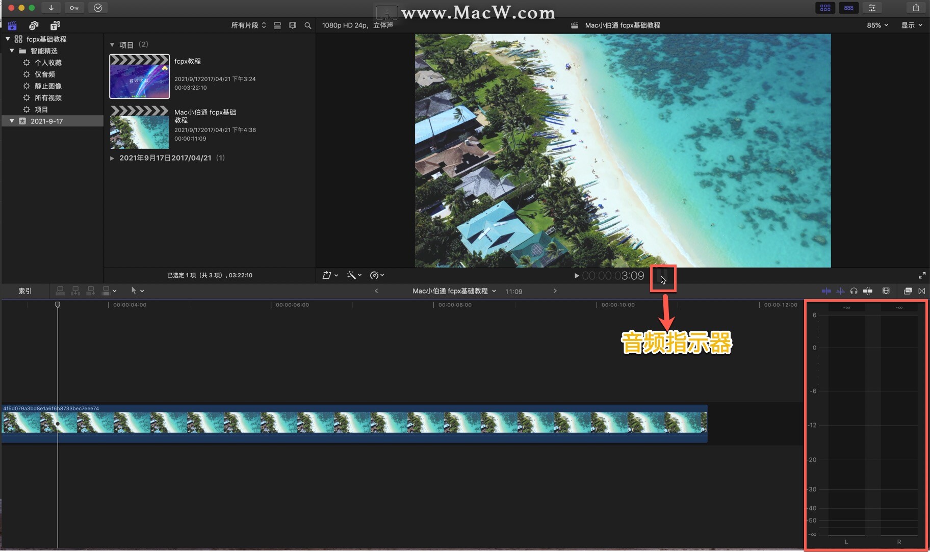Click ruler mark 00:00:08:00
930x552 pixels.
coord(455,305)
